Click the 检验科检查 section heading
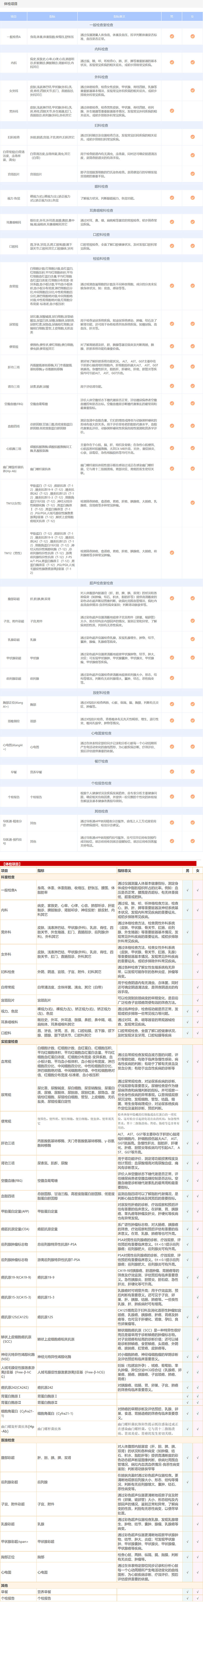 (101, 258)
